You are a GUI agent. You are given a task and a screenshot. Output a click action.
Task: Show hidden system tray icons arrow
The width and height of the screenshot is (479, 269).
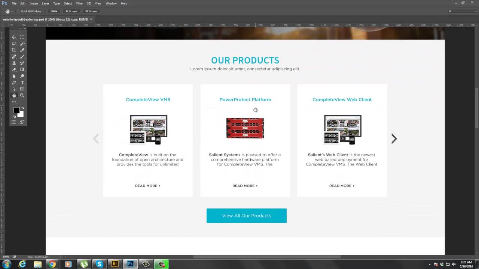(x=430, y=265)
